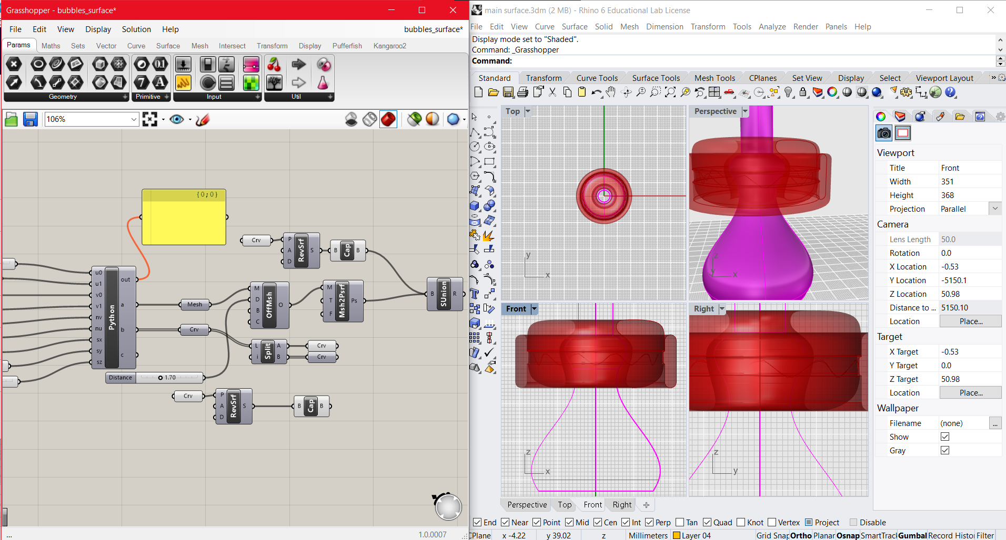Switch to the Kangaroo2 tab
Viewport: 1006px width, 540px height.
tap(389, 46)
